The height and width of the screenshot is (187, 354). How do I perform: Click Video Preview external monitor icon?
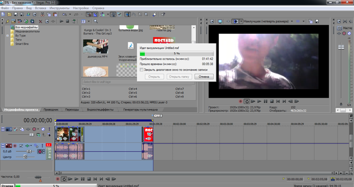coord(220,21)
